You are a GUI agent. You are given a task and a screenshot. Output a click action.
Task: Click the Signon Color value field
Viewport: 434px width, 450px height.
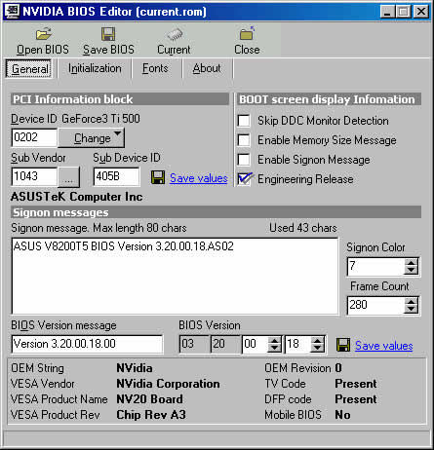click(375, 267)
